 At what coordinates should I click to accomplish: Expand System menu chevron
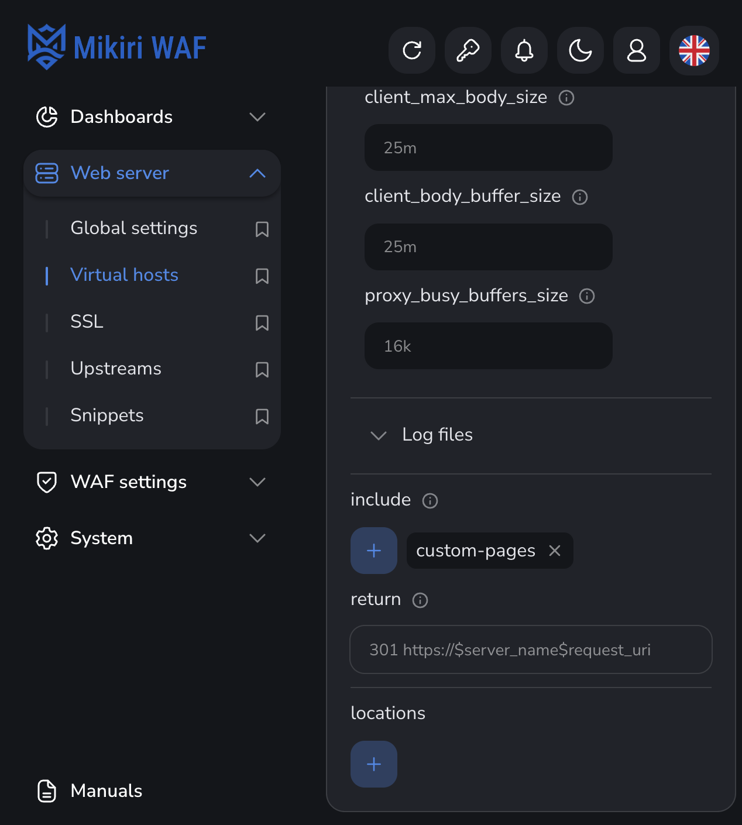coord(257,538)
